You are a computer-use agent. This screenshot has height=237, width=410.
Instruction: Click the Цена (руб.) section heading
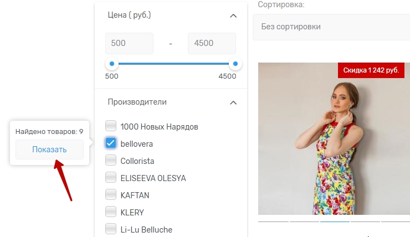(x=129, y=15)
